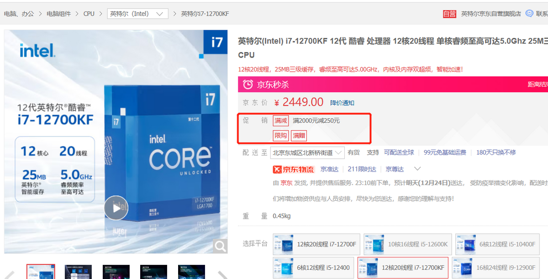
Task: Click the 有货 stock status text
Action: [354, 152]
